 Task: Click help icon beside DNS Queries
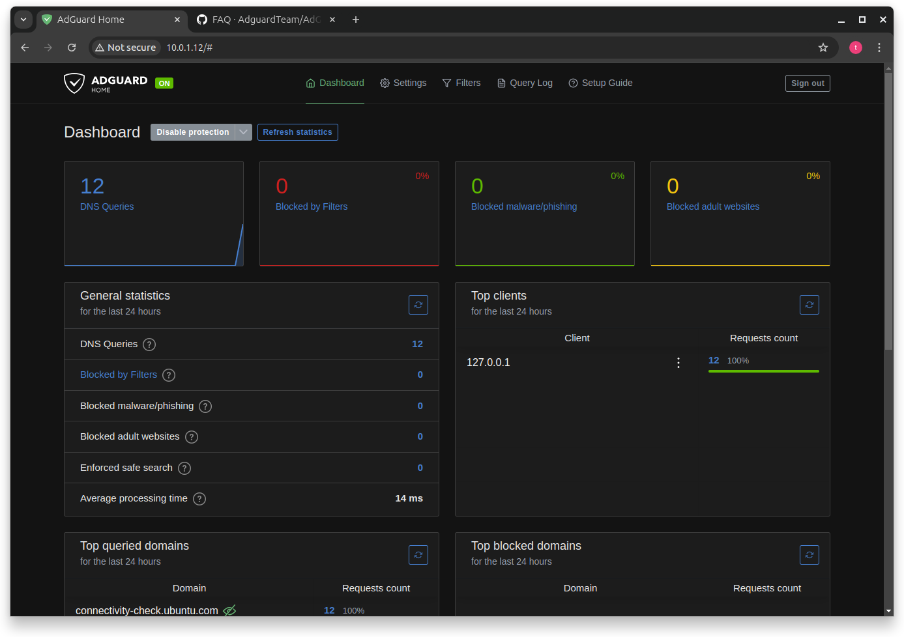(149, 345)
